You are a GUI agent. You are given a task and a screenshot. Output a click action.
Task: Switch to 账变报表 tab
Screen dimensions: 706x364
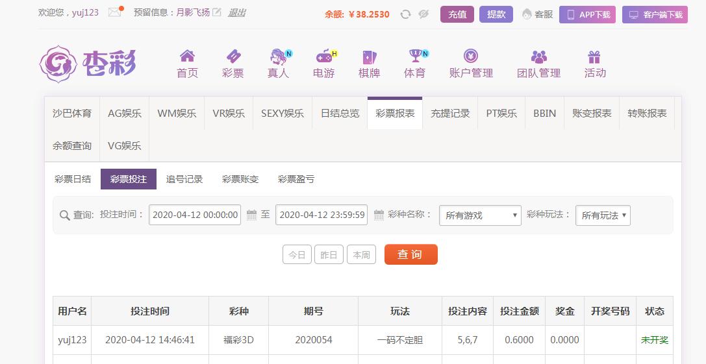[x=592, y=114]
